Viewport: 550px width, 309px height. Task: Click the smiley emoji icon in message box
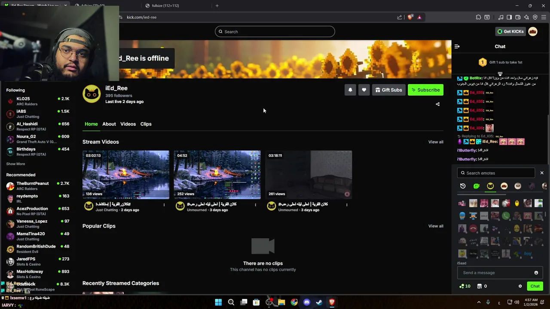click(536, 273)
